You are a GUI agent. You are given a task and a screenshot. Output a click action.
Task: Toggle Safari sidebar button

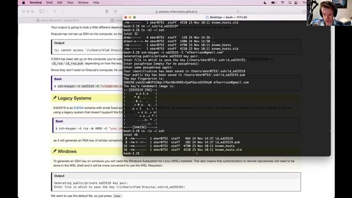pyautogui.click(x=42, y=11)
